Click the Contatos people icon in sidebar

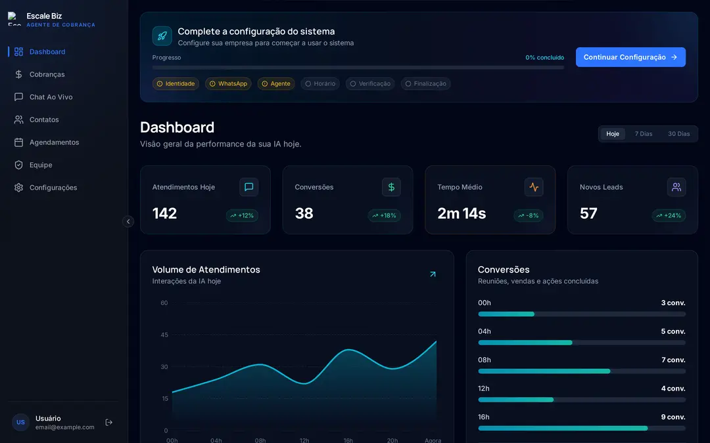pyautogui.click(x=18, y=119)
